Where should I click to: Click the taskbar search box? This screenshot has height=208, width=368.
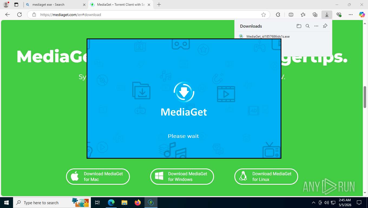(51, 203)
